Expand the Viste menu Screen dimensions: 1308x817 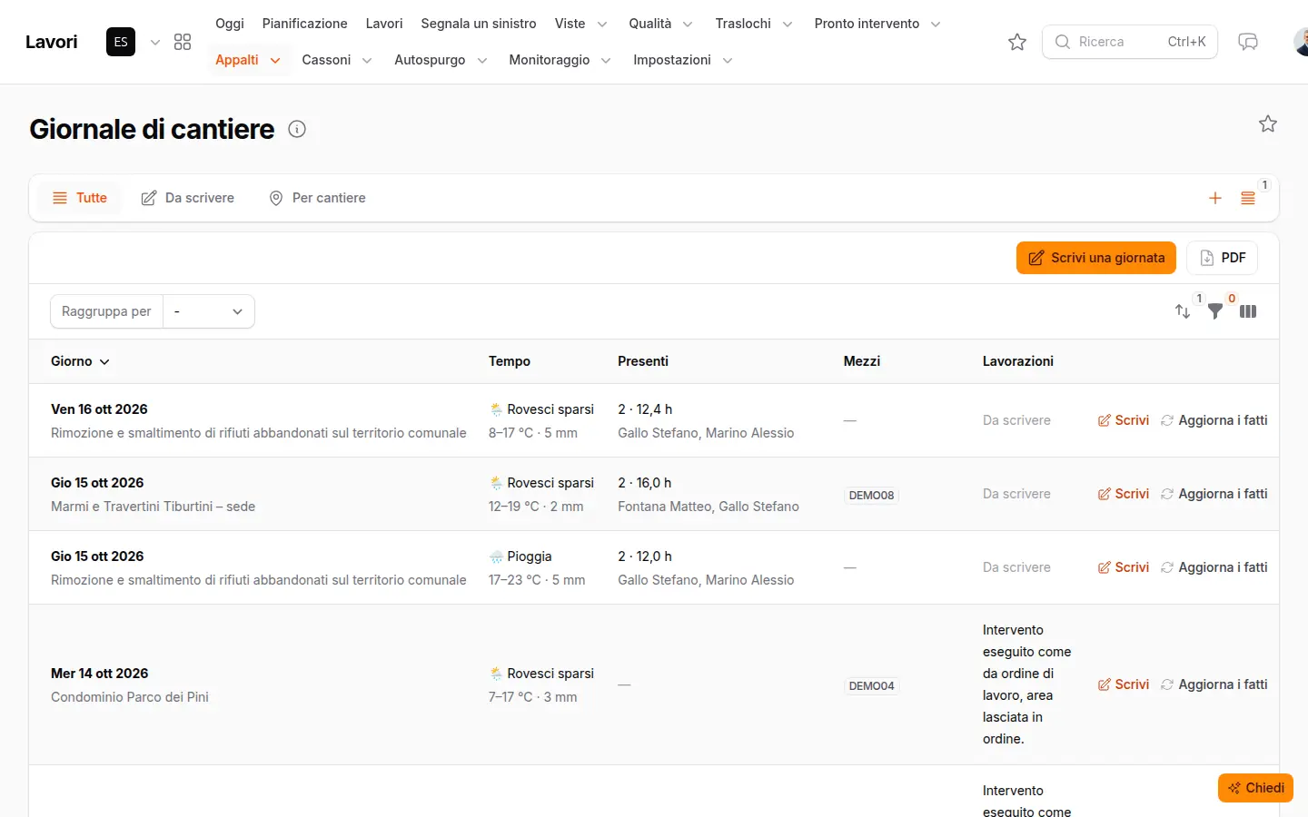581,24
